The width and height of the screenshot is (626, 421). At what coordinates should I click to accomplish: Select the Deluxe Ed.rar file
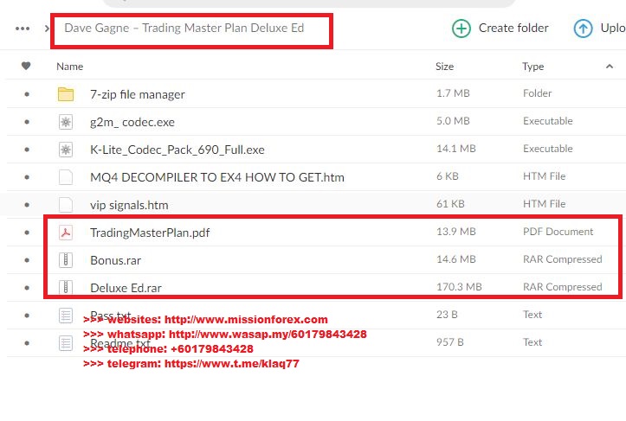tap(126, 288)
